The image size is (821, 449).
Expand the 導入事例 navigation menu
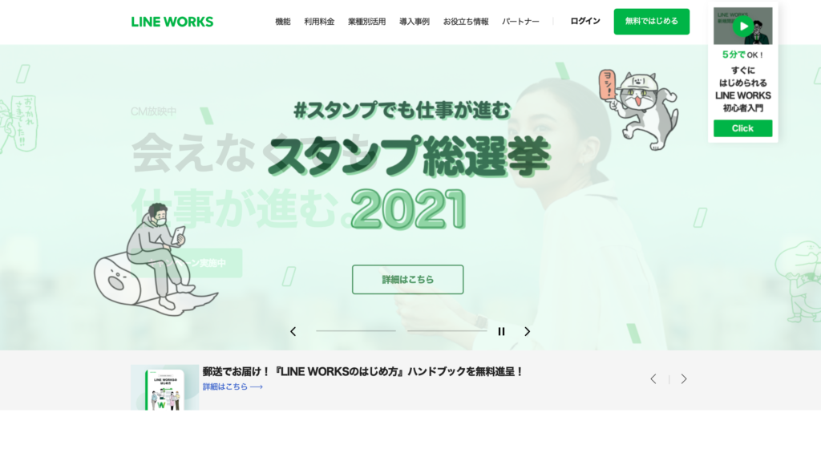click(415, 22)
